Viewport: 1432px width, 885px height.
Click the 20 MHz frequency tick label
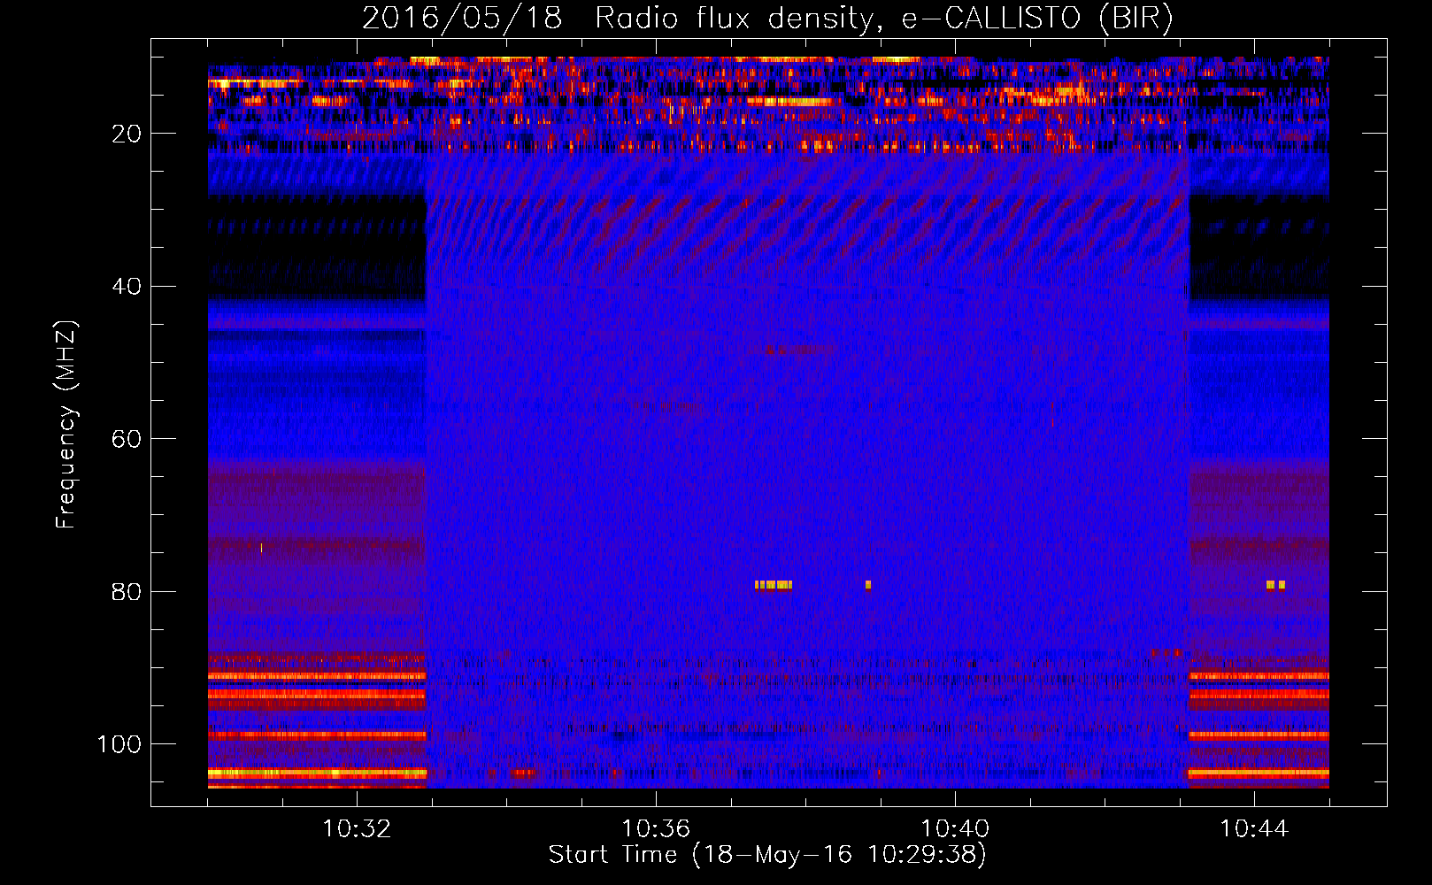point(127,134)
